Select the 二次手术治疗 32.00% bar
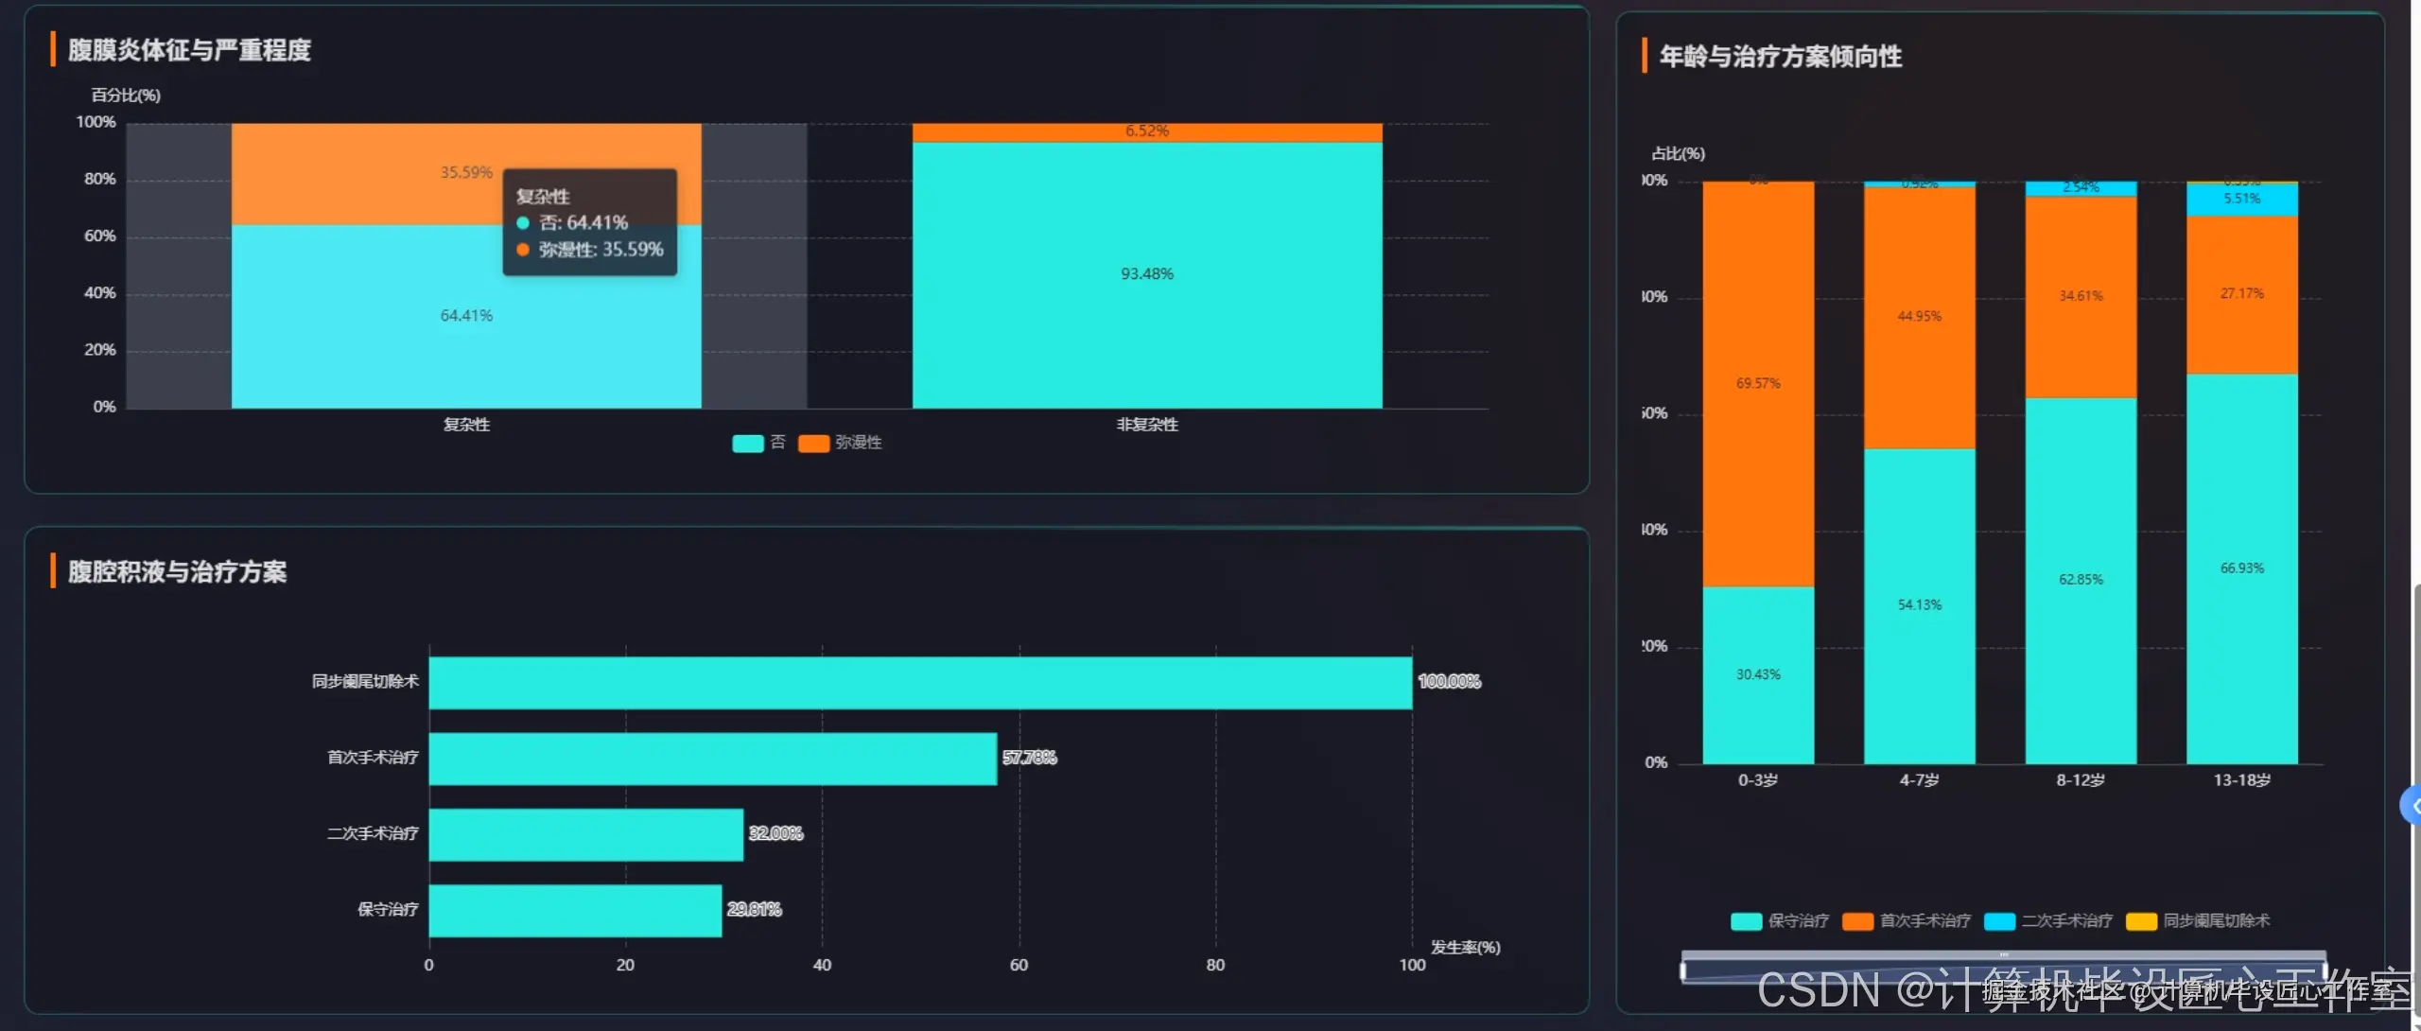The width and height of the screenshot is (2421, 1031). [585, 834]
